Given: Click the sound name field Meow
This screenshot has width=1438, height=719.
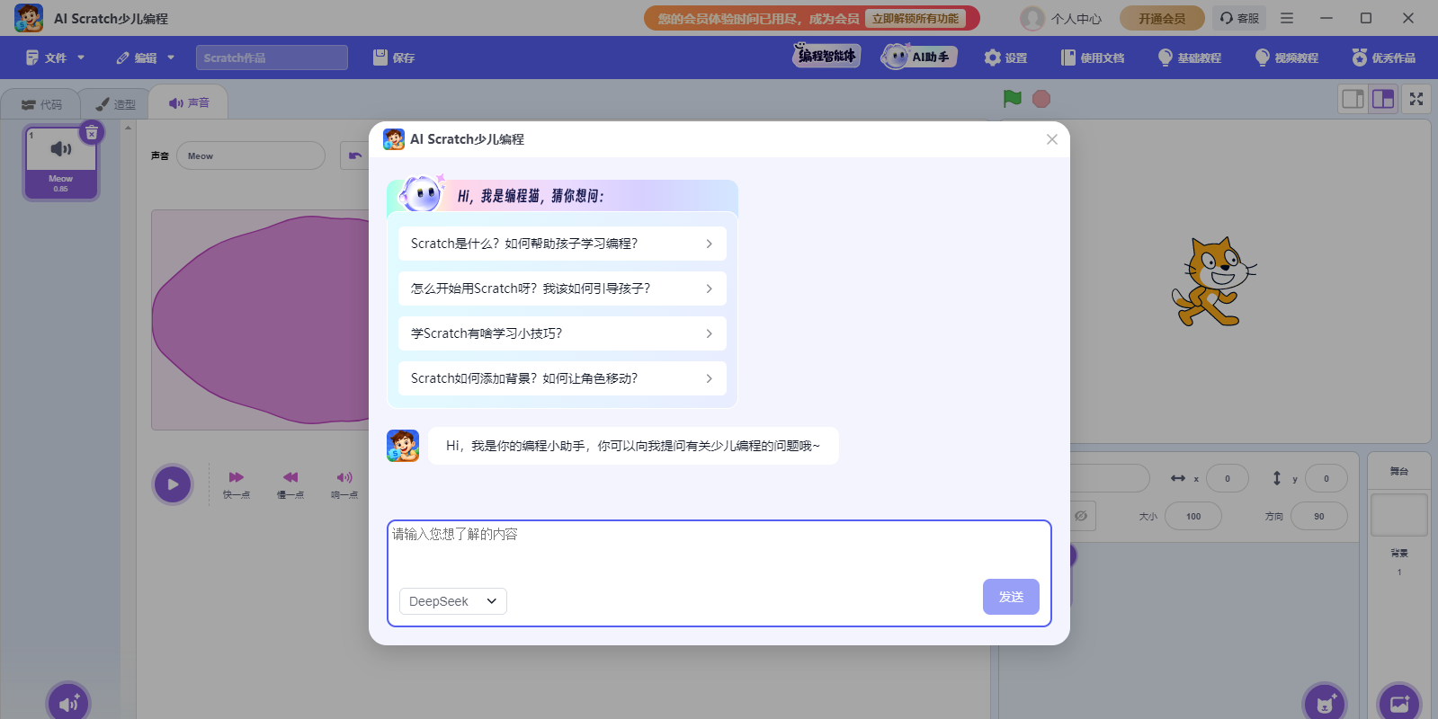Looking at the screenshot, I should tap(251, 155).
